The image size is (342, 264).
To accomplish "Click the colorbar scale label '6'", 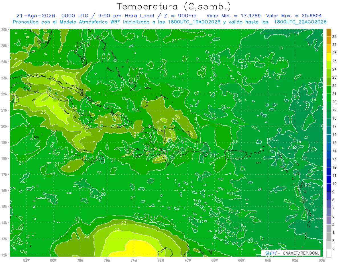I will (333, 216).
